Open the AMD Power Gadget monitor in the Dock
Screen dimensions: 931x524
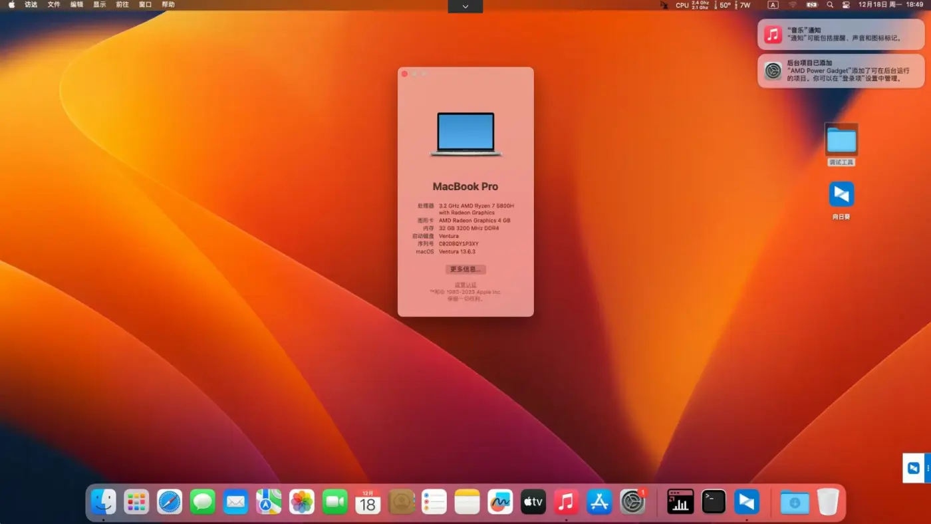tap(680, 502)
